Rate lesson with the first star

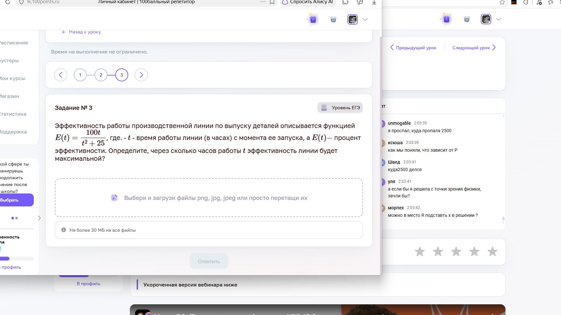[x=420, y=251]
